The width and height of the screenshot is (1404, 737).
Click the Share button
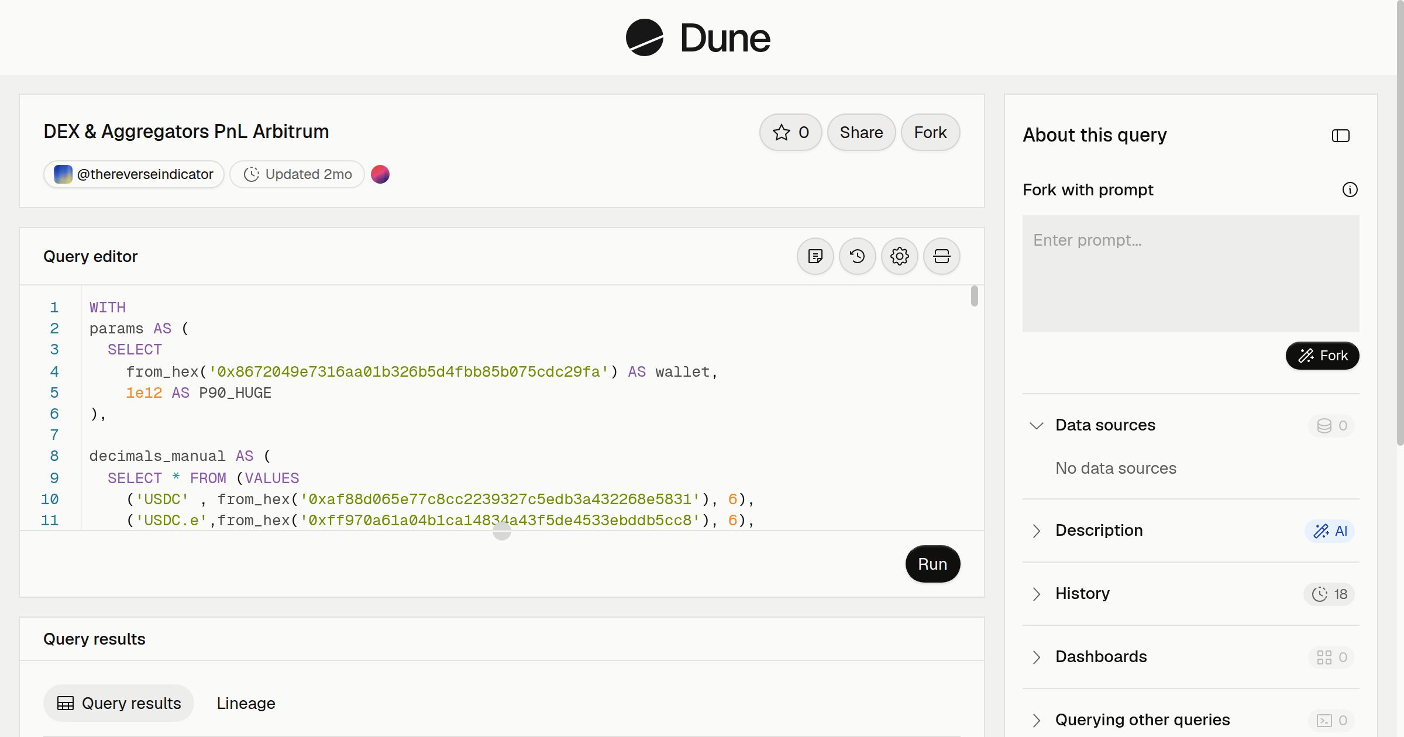pos(861,132)
